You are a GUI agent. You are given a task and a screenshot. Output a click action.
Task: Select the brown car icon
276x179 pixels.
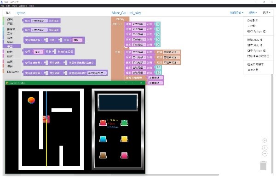coord(103,156)
